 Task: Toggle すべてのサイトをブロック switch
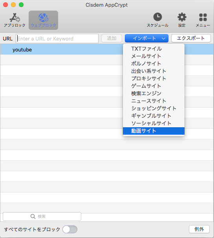point(70,229)
